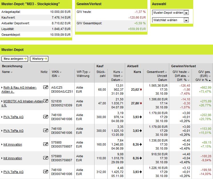The image size is (213, 179).
Task: Open note icon for PVA TePla 04.08.09 row
Action: 46,117
